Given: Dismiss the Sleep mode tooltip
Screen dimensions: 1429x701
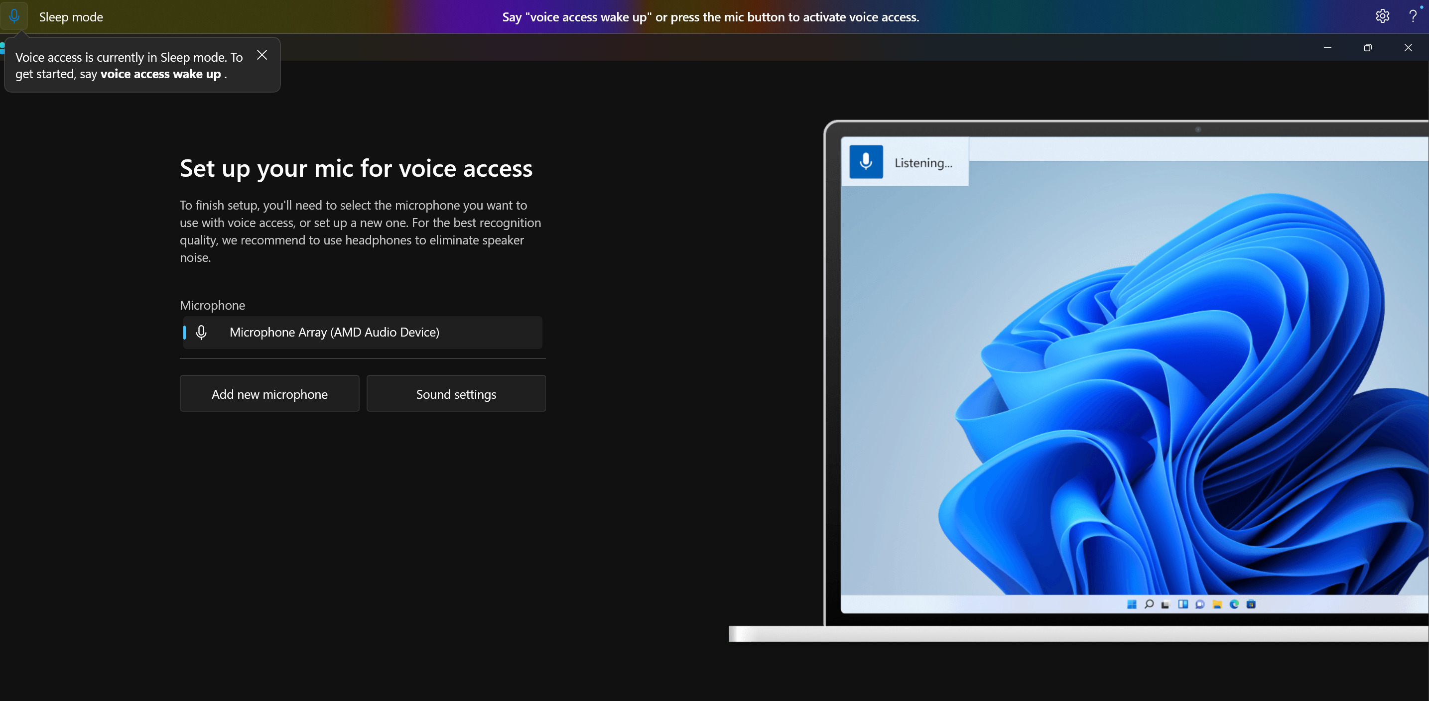Looking at the screenshot, I should (262, 55).
